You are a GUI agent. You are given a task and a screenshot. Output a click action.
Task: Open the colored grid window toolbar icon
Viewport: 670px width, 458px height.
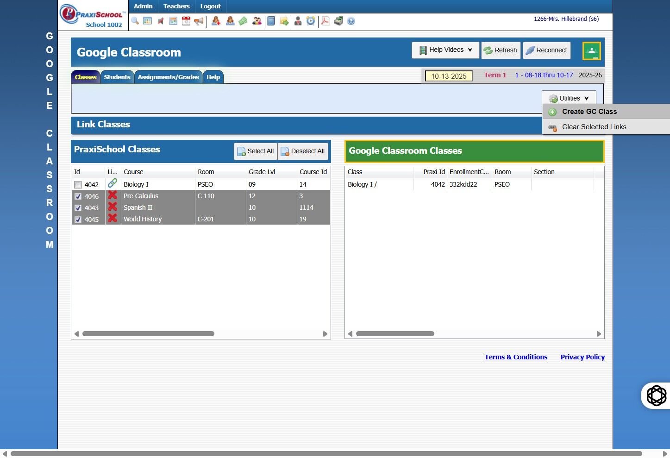click(148, 21)
